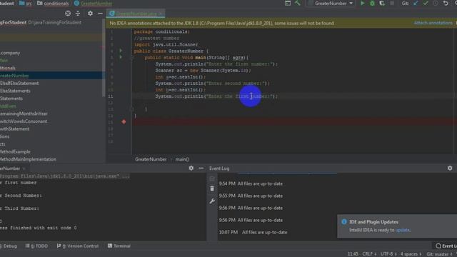Image resolution: width=457 pixels, height=257 pixels.
Task: Revert changes using the Git rollback arrow
Action: click(446, 3)
